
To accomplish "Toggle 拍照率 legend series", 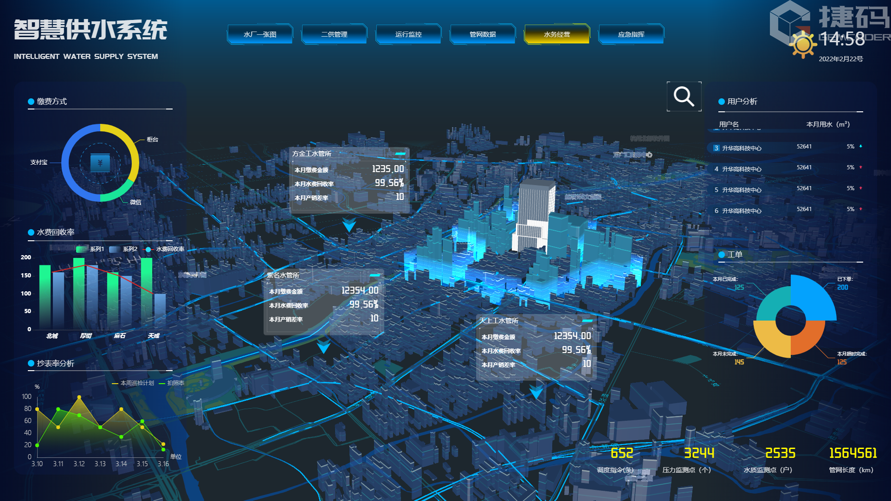I will click(172, 383).
